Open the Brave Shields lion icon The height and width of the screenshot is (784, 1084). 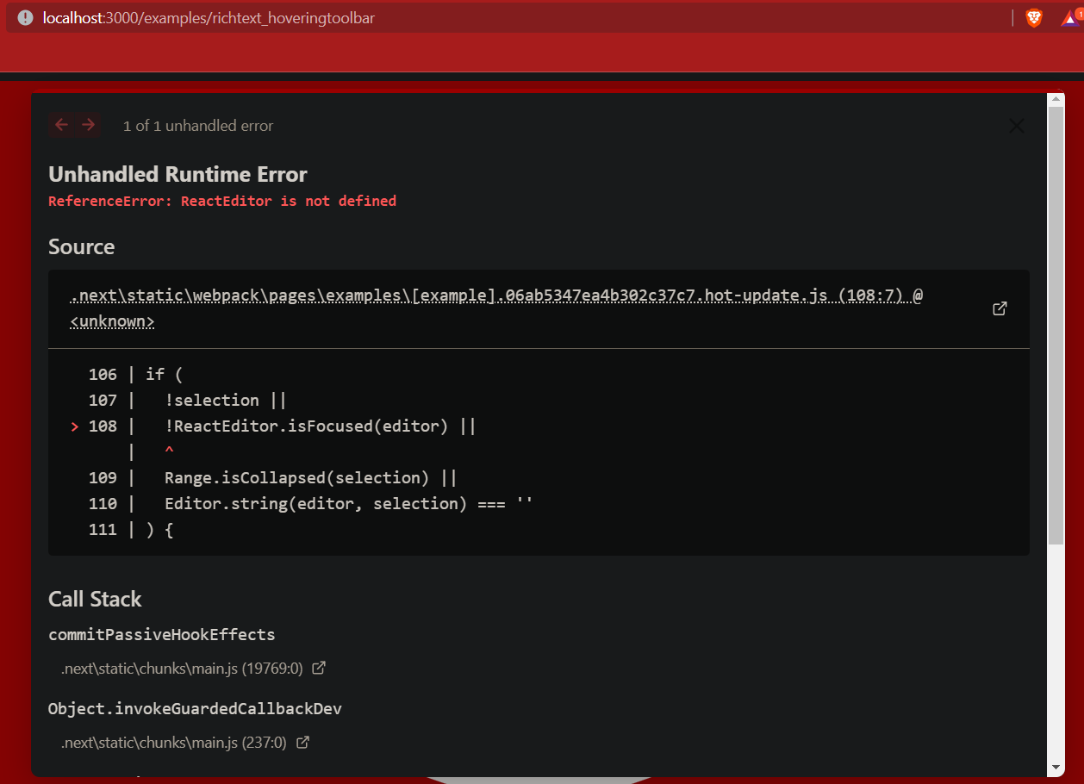[x=1032, y=17]
